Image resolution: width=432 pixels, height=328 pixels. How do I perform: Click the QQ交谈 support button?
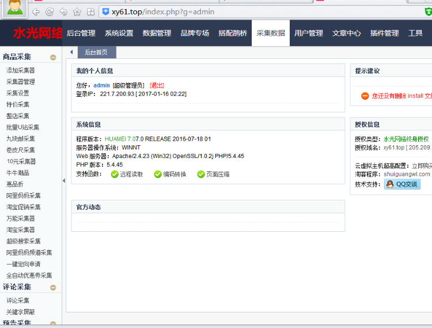(402, 184)
